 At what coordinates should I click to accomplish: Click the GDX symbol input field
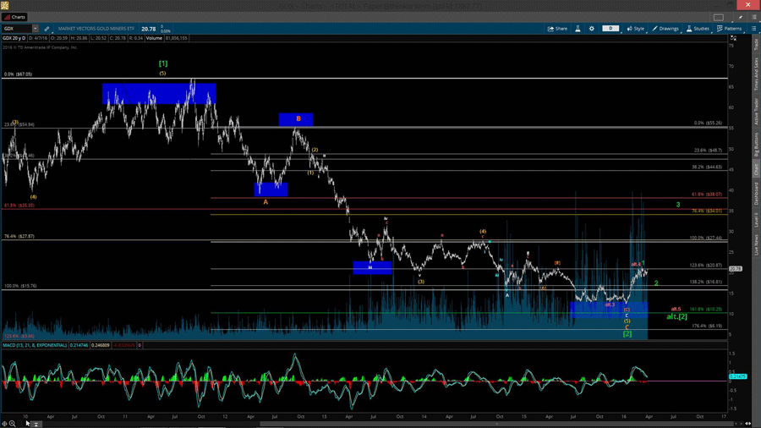(17, 29)
